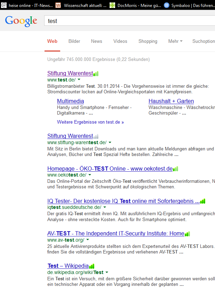The image size is (215, 289).
Task: Click rating bars icon beside ÖKO-TEST Online result
Action: (x=176, y=169)
